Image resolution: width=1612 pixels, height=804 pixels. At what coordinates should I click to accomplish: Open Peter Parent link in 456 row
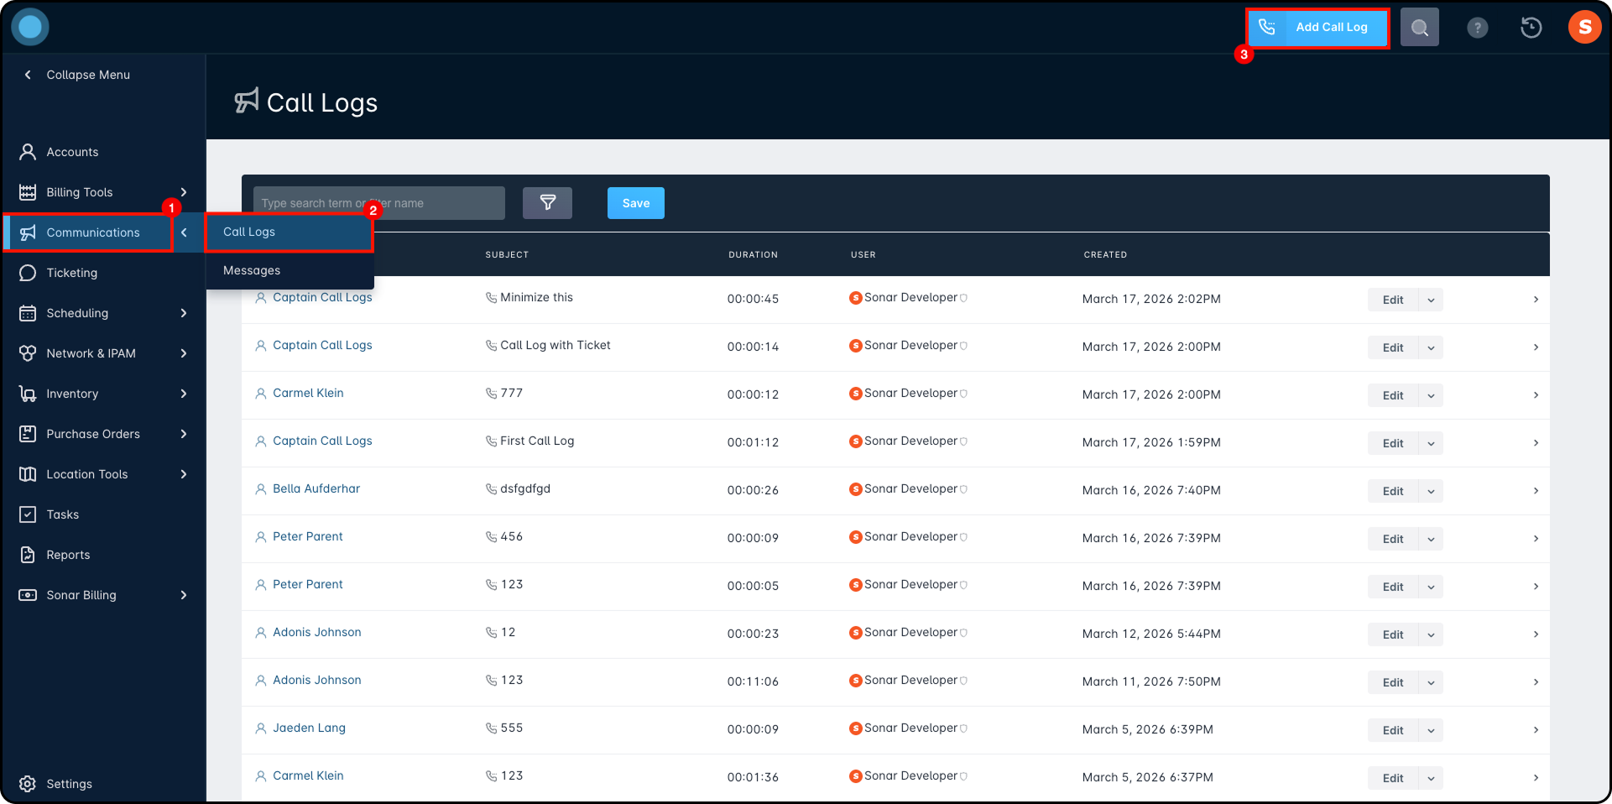(x=308, y=536)
